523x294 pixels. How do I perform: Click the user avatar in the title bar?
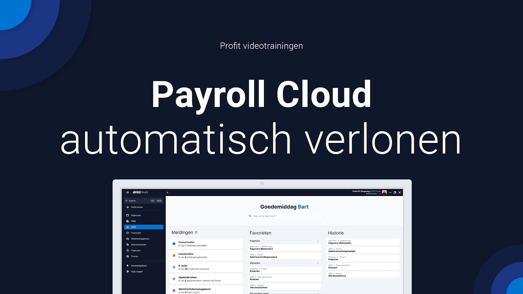click(x=384, y=192)
